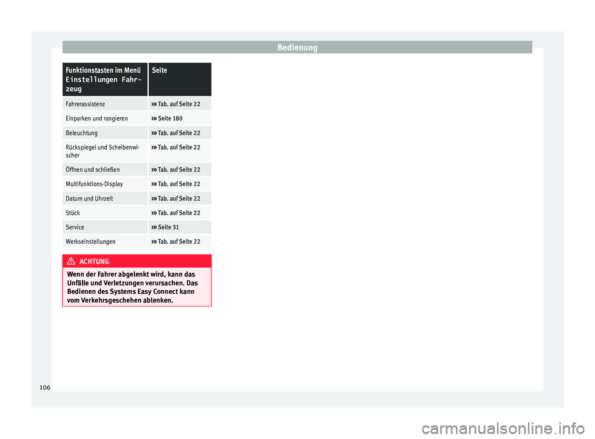This screenshot has width=595, height=439.
Task: Select the 'Fahrerassistenz' row label
Action: point(86,104)
